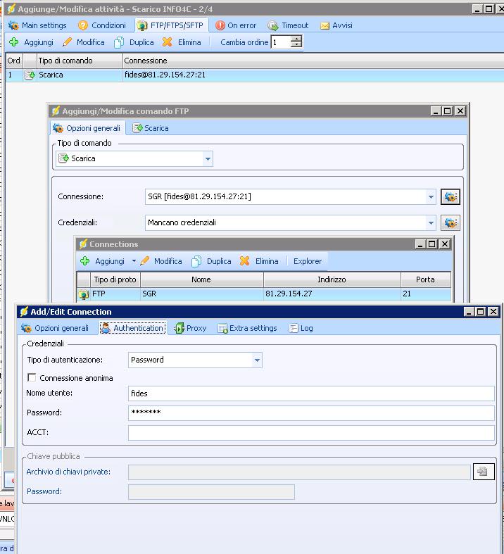Toggle the Connessione anonima checkbox
Viewport: 504px width, 554px height.
click(32, 378)
